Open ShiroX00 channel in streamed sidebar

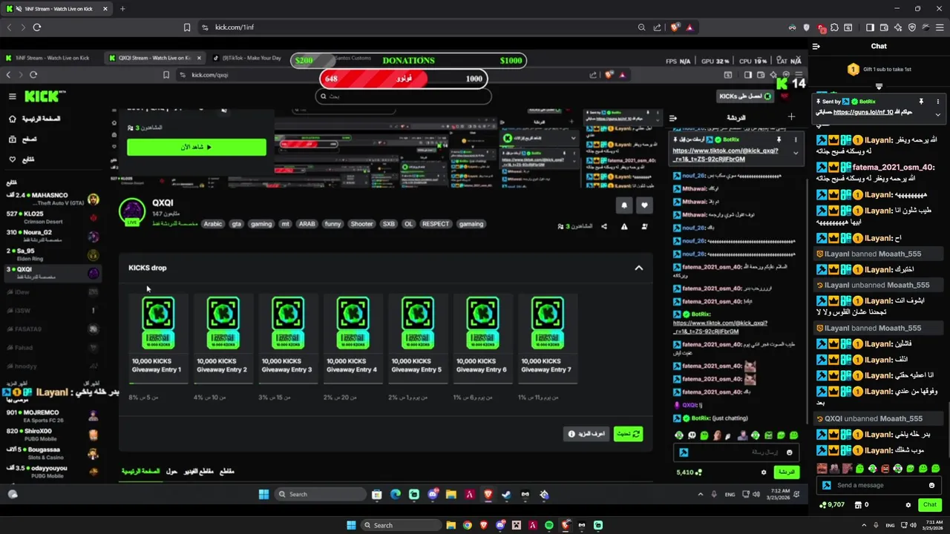pos(52,435)
